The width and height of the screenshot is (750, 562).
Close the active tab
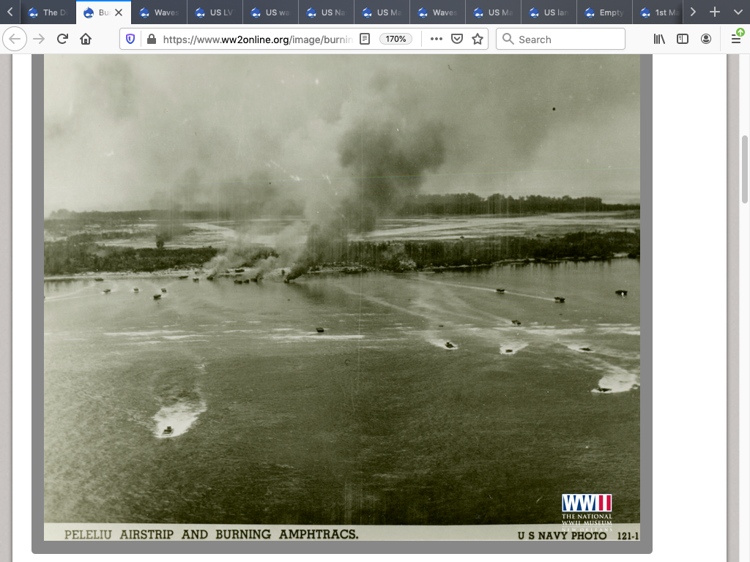(x=119, y=12)
